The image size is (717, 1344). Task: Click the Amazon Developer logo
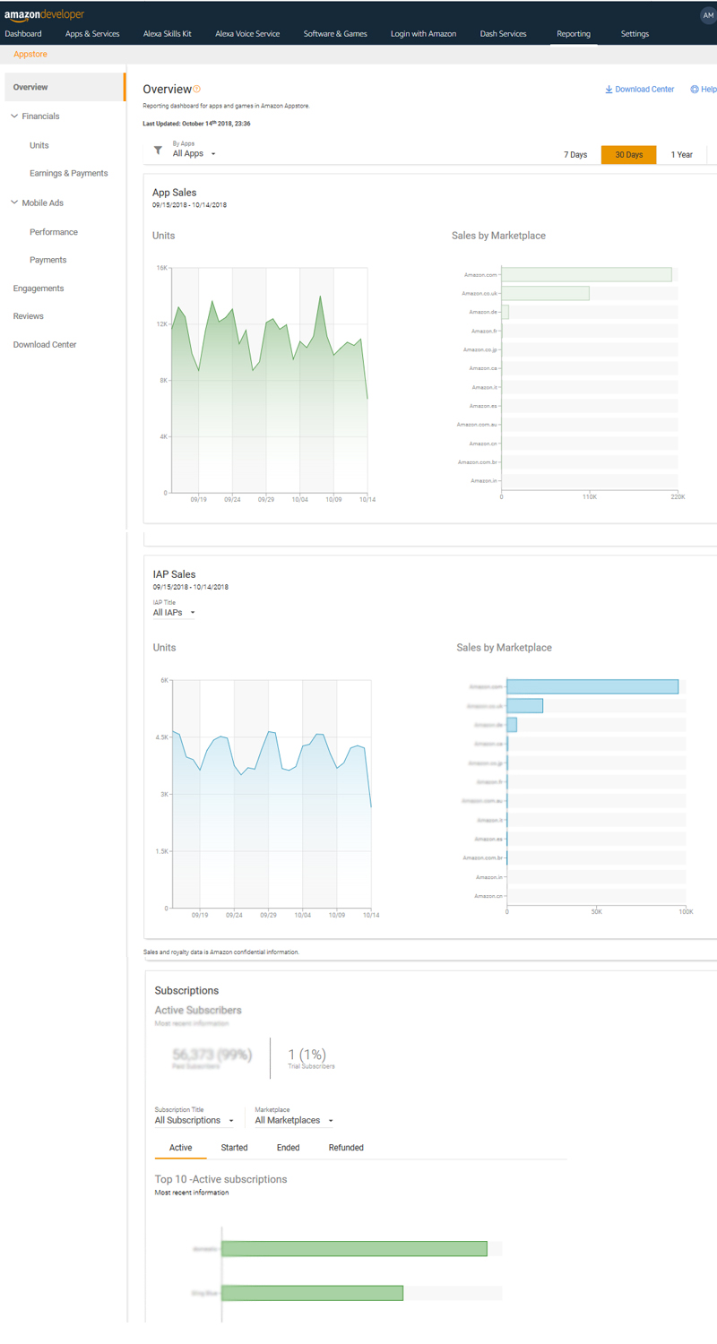click(x=44, y=13)
